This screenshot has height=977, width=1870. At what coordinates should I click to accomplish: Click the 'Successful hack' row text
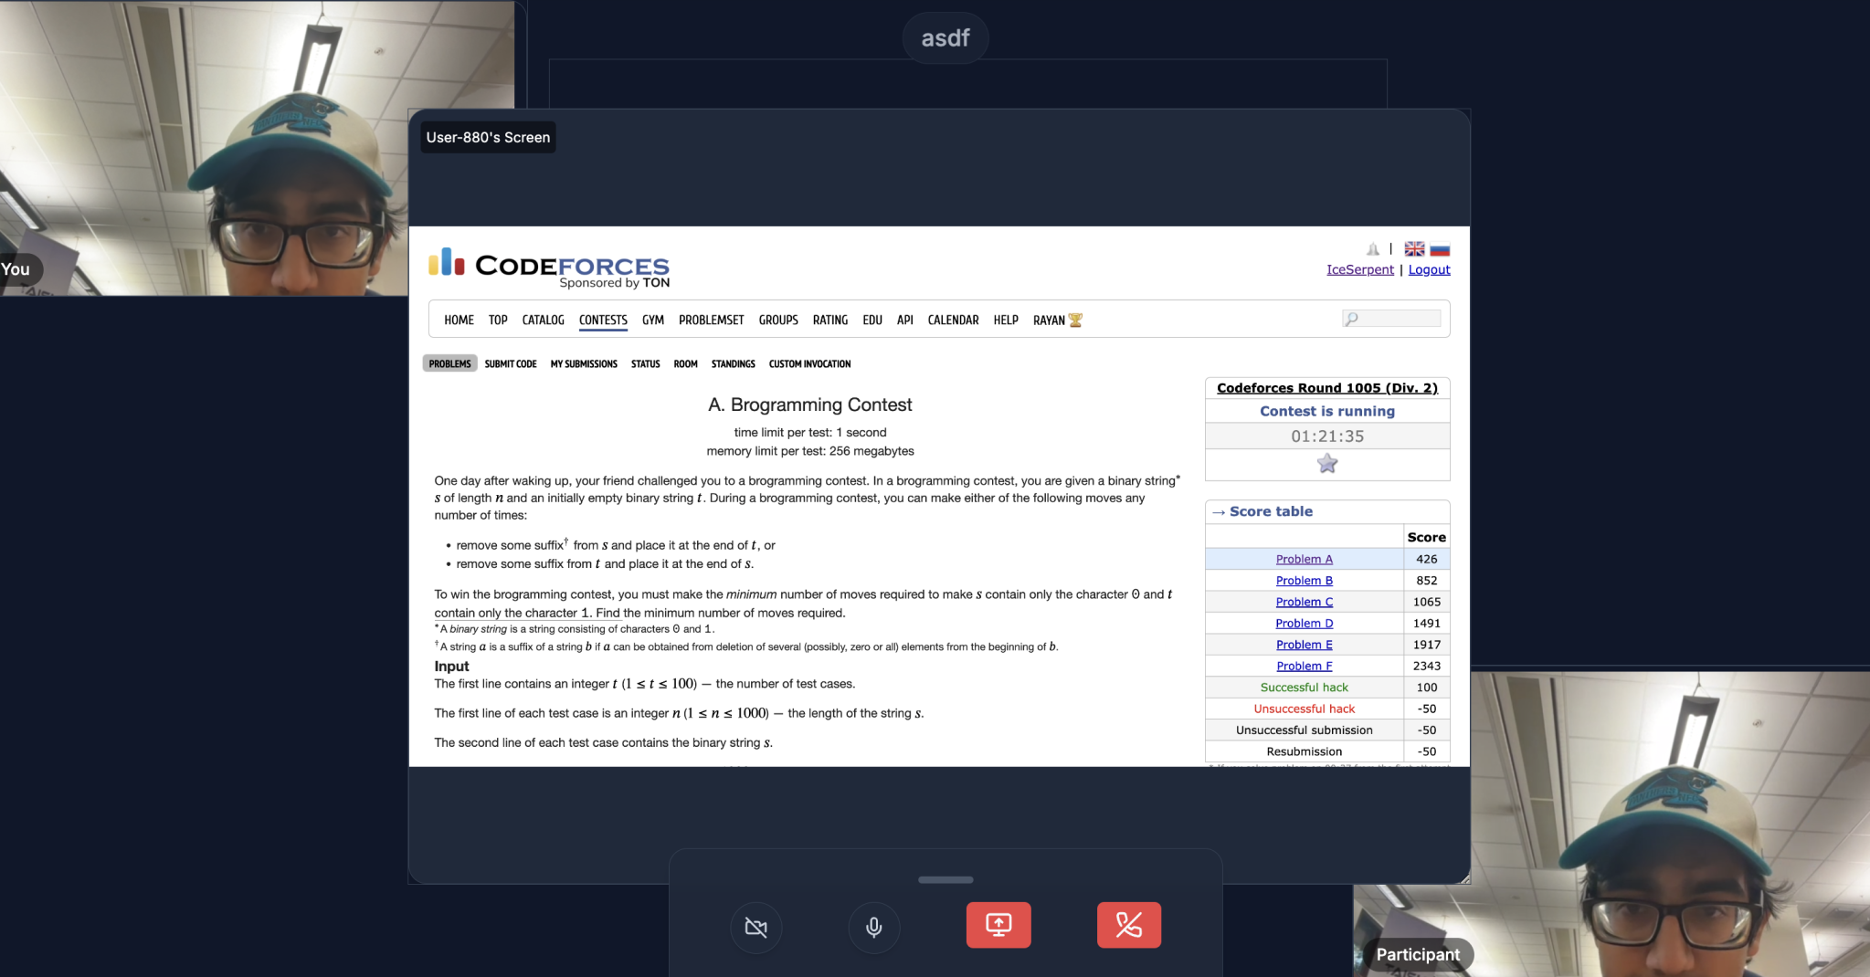click(x=1305, y=688)
